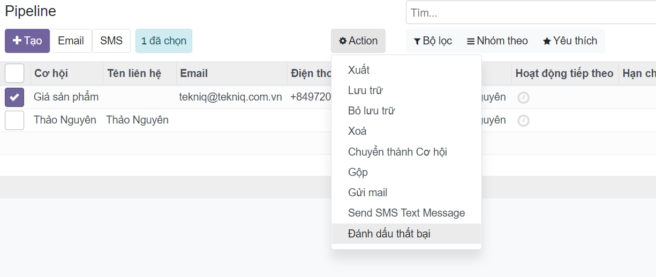Open the Action gear dropdown
The image size is (656, 277).
click(358, 41)
